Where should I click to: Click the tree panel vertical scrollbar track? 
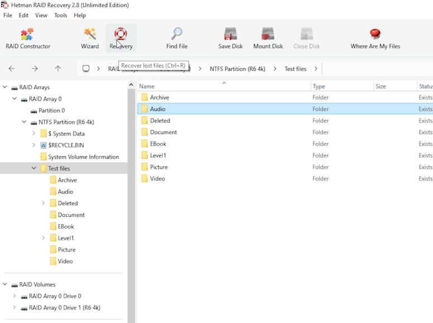[x=131, y=205]
